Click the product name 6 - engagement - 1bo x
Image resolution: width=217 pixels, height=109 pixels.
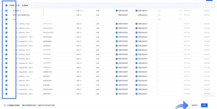(24, 63)
